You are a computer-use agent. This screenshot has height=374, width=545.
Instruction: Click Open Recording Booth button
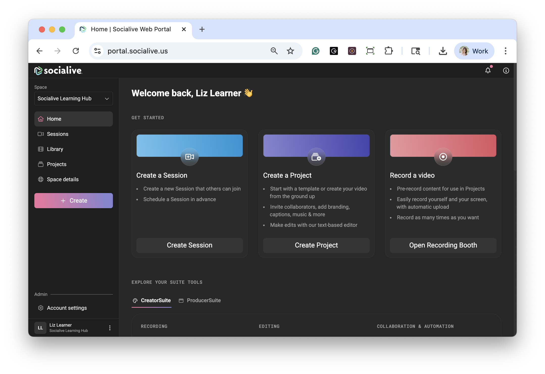pyautogui.click(x=443, y=245)
